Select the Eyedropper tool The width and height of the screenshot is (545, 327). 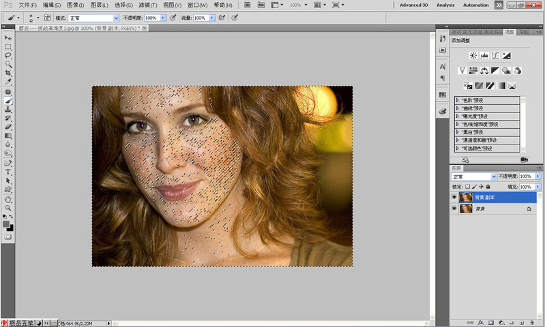pyautogui.click(x=8, y=82)
